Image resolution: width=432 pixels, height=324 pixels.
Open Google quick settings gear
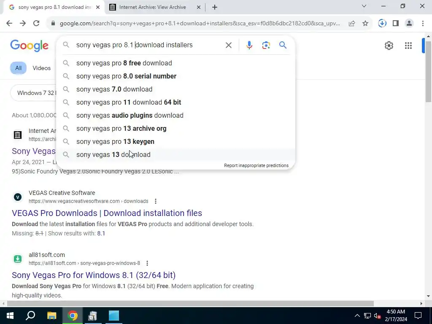(x=389, y=46)
